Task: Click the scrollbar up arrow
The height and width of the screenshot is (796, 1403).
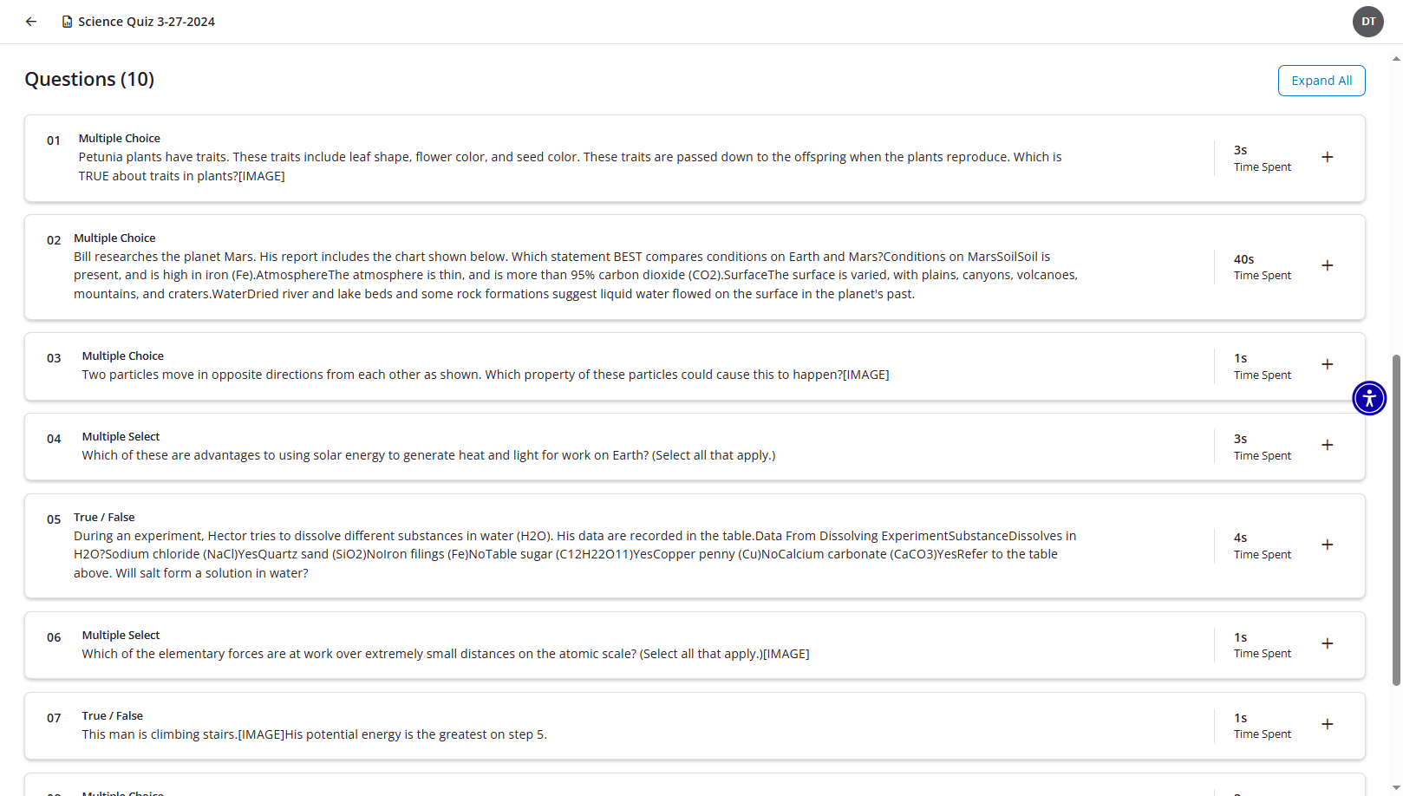Action: (1394, 61)
